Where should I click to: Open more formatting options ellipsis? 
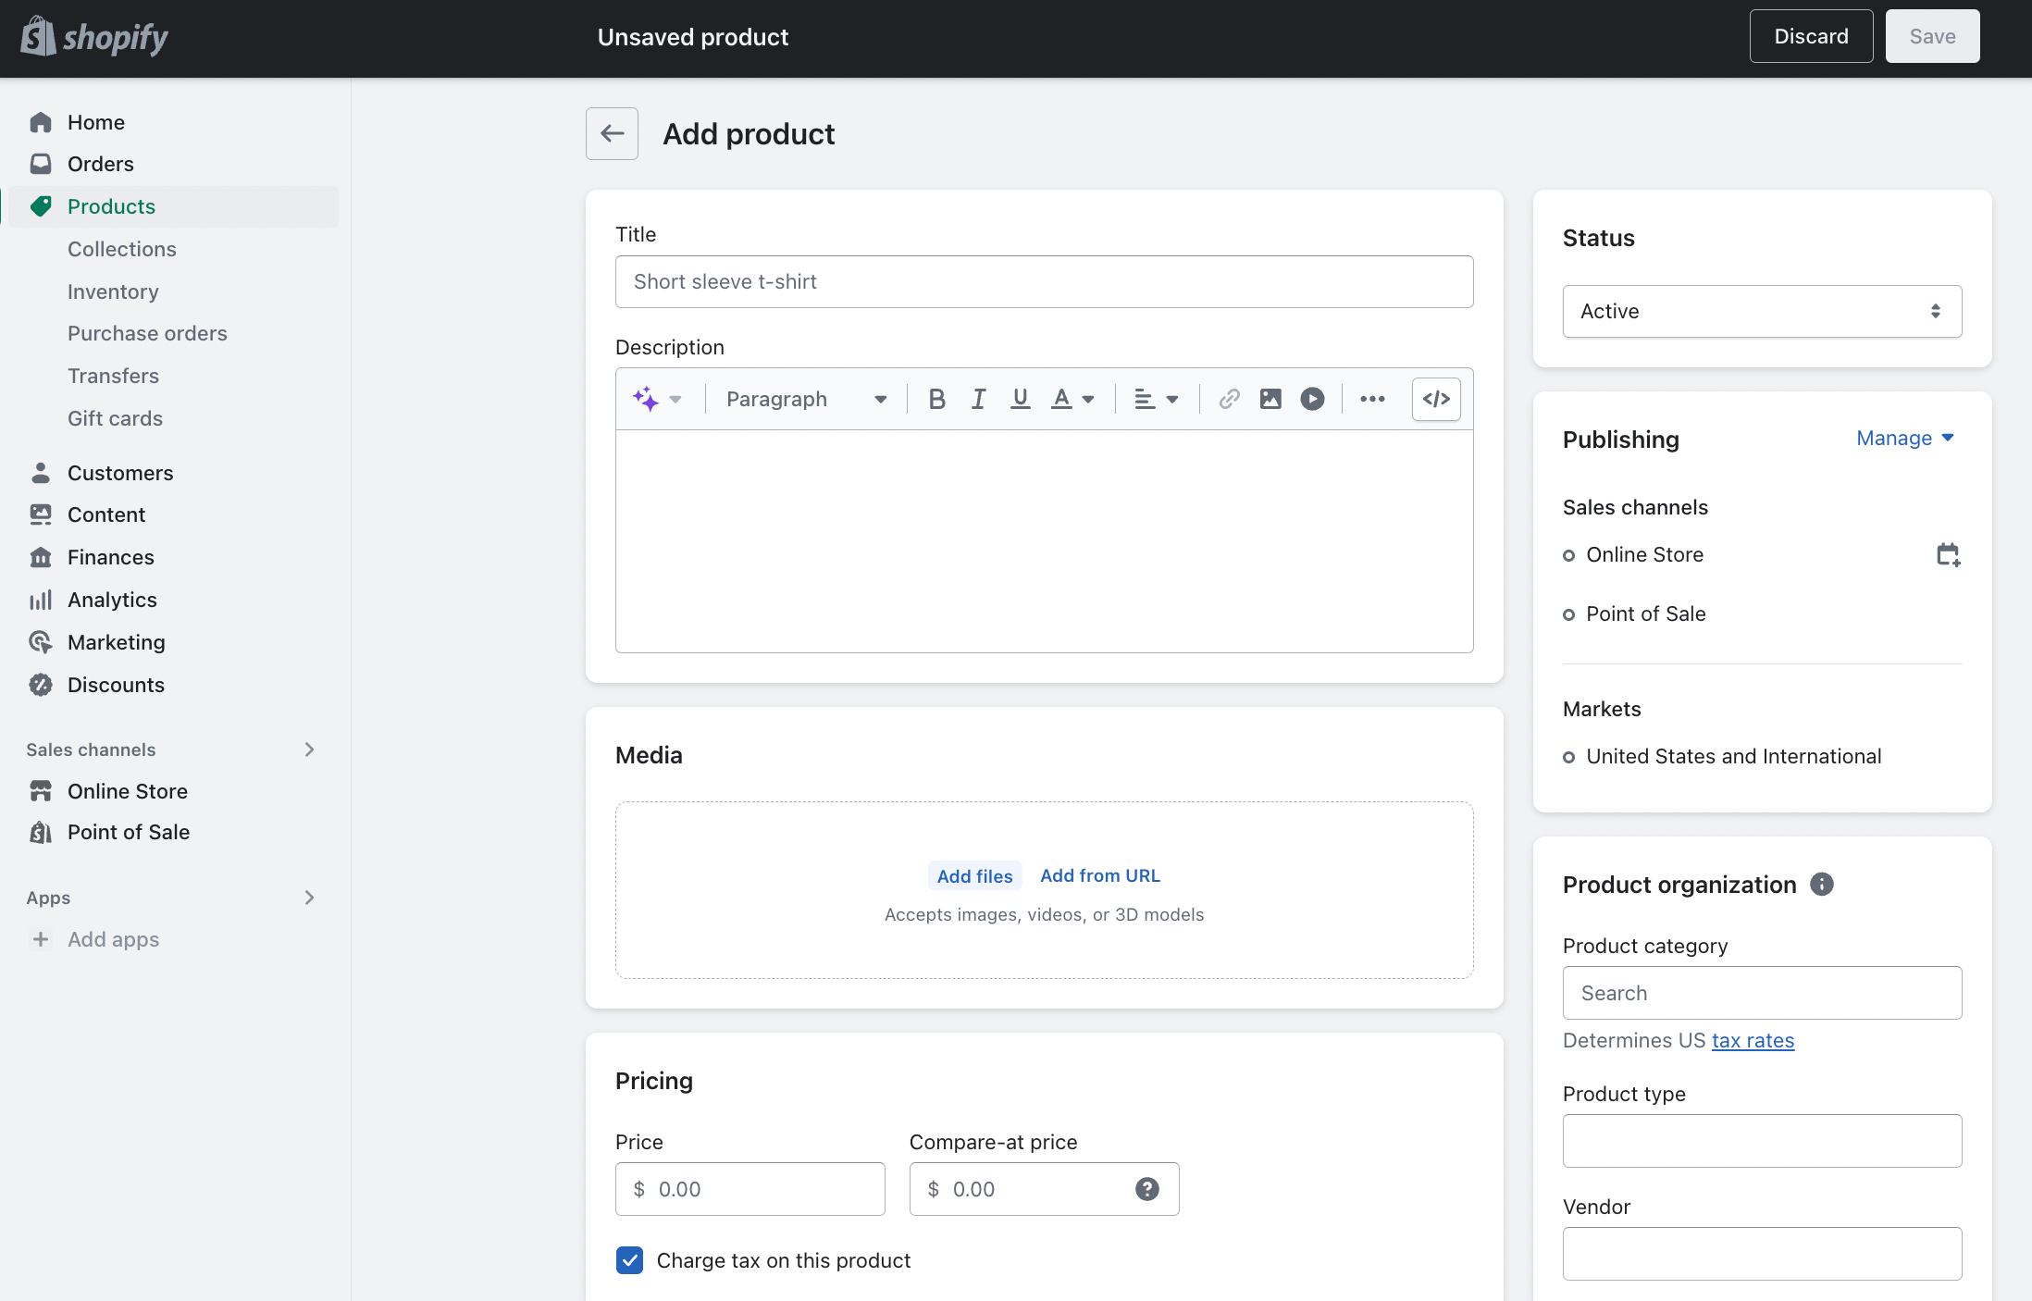point(1372,399)
